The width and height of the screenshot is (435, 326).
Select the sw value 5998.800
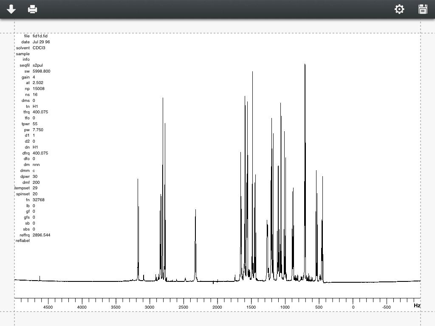41,71
